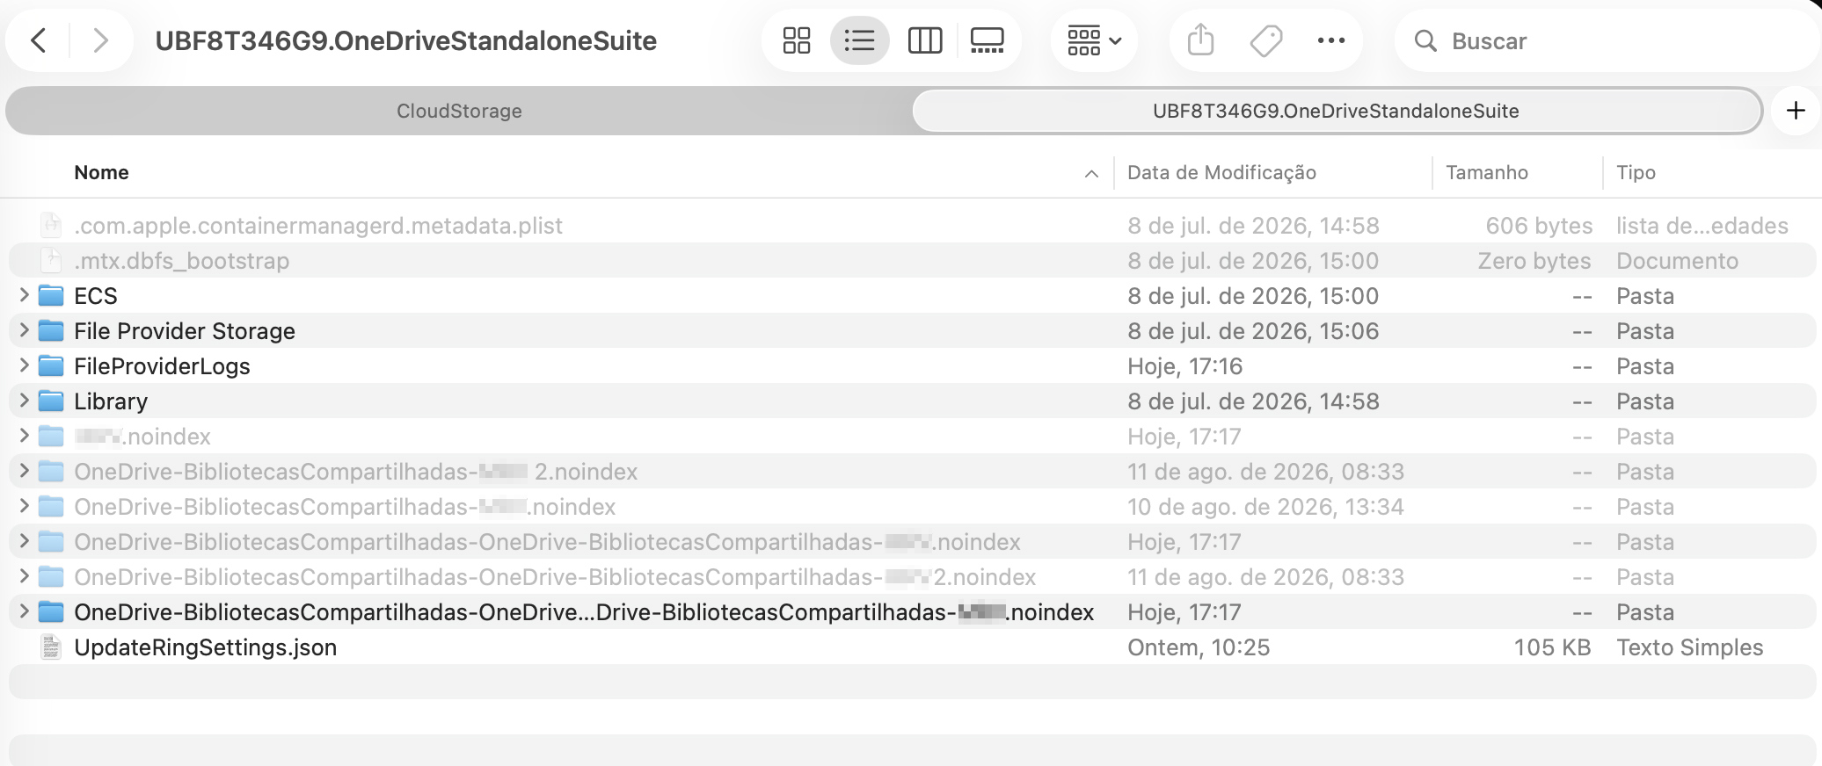This screenshot has height=766, width=1822.
Task: Click the 105 KB size value
Action: click(x=1552, y=647)
